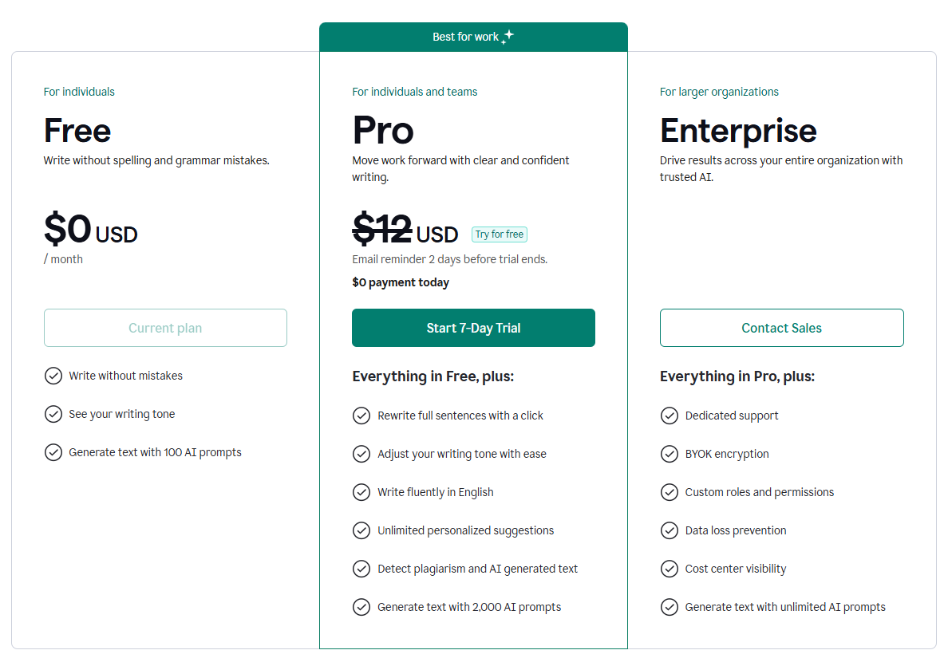
Task: Click the checkmark beside 'Generate text with 2,000 AI prompts'
Action: click(x=361, y=606)
